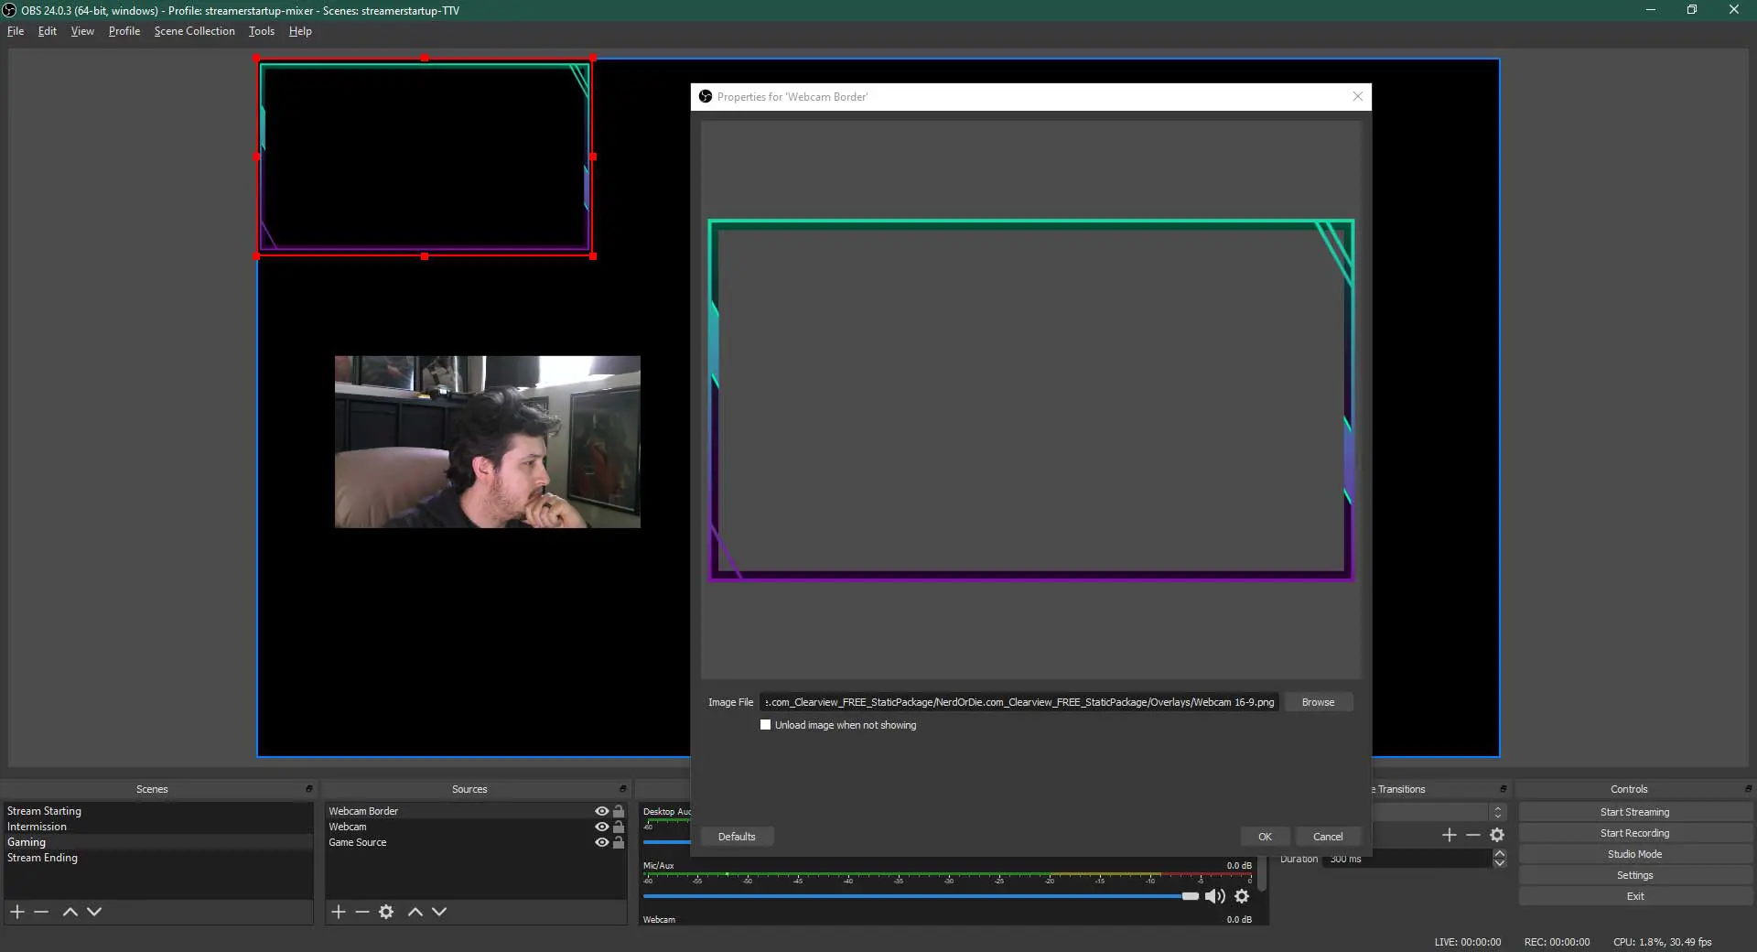Toggle visibility of Webcam Border source
Image resolution: width=1757 pixels, height=952 pixels.
point(601,811)
